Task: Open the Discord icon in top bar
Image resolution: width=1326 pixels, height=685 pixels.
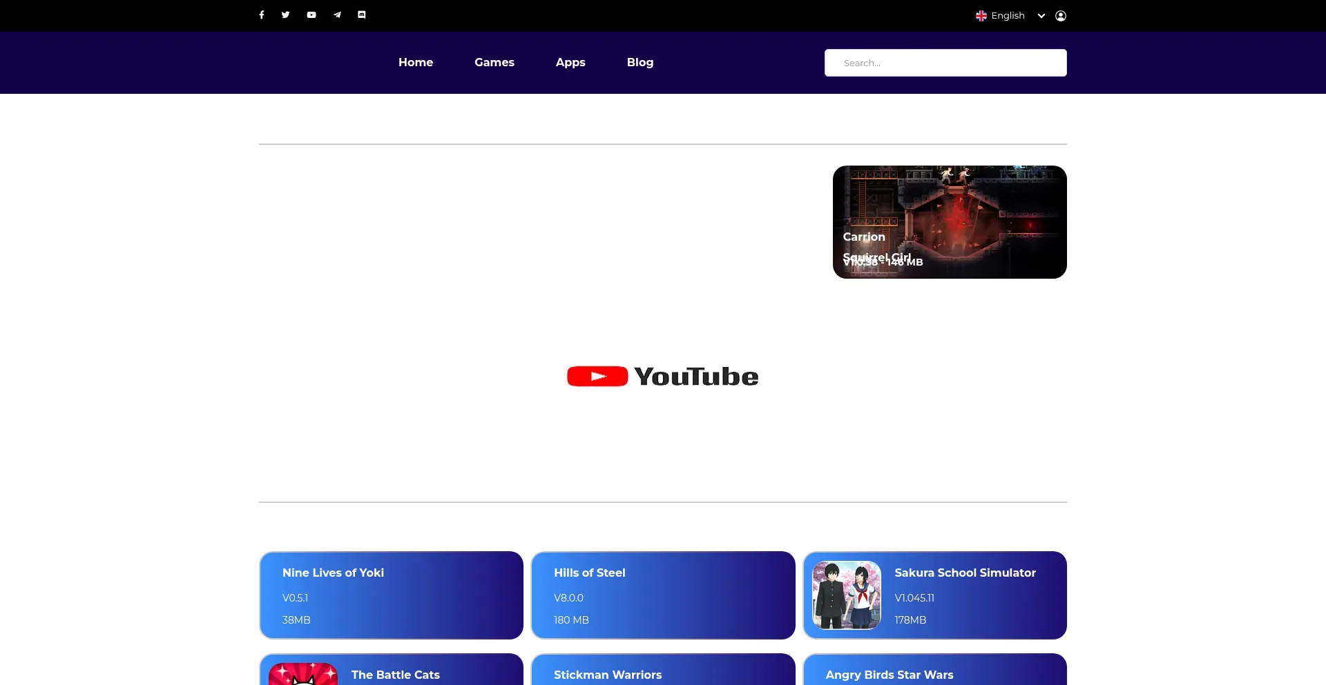Action: [x=362, y=15]
